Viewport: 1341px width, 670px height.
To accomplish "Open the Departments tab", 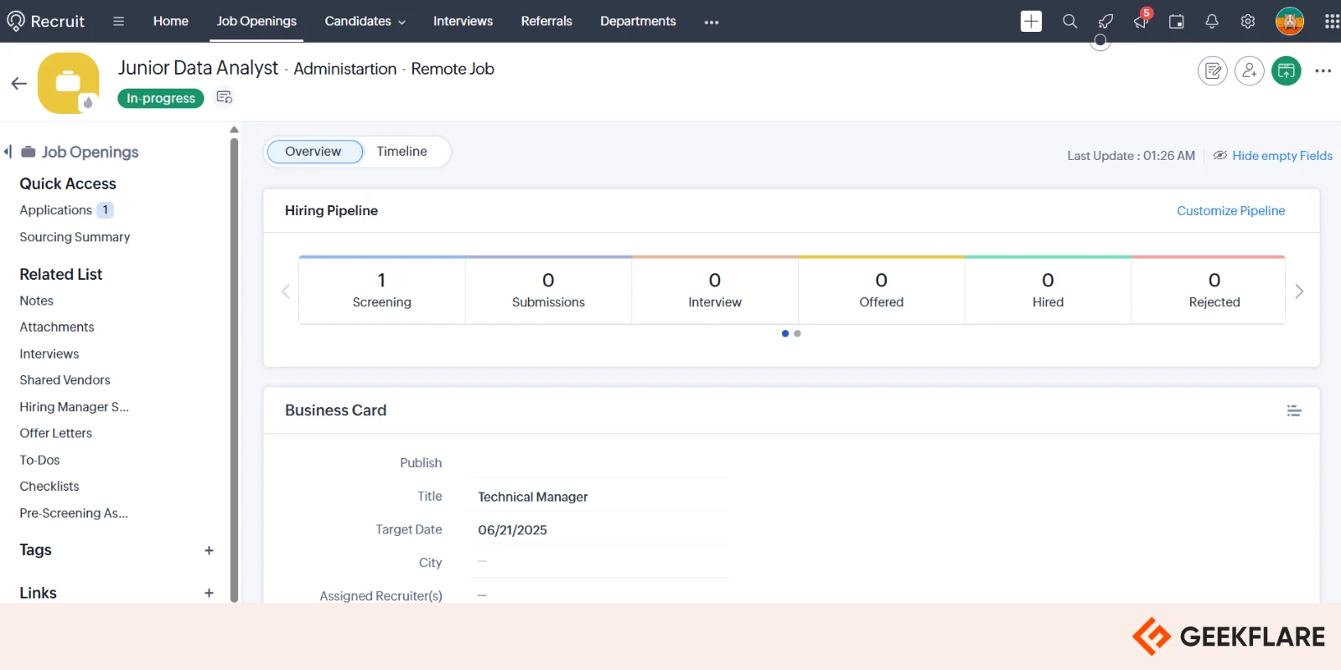I will [x=638, y=21].
